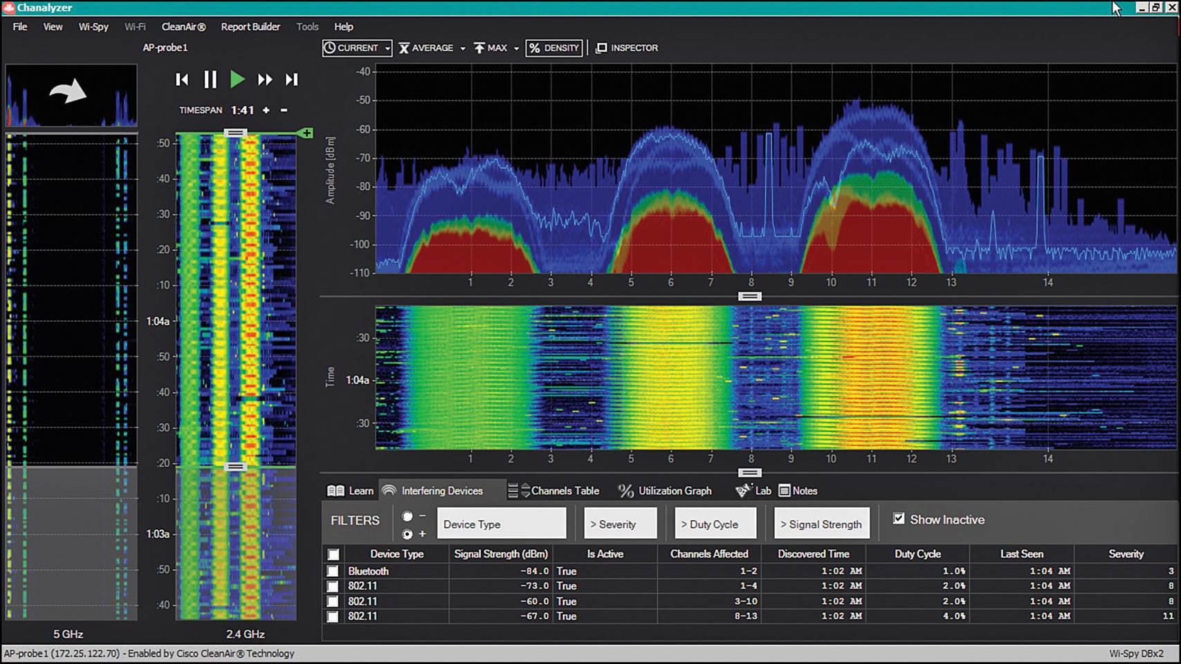
Task: Click the Utilization Graph percent icon
Action: [625, 490]
